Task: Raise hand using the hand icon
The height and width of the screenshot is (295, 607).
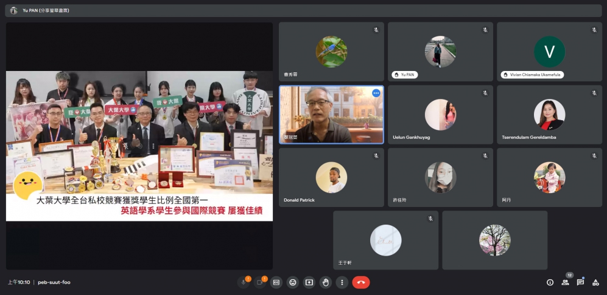Action: (326, 282)
